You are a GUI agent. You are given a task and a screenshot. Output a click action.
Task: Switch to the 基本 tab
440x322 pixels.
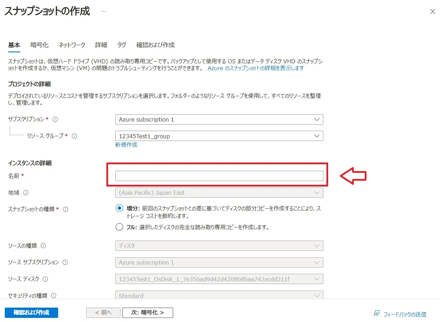point(14,45)
